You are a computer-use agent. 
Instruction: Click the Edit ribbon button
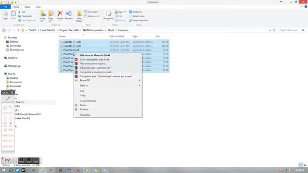(x=119, y=16)
